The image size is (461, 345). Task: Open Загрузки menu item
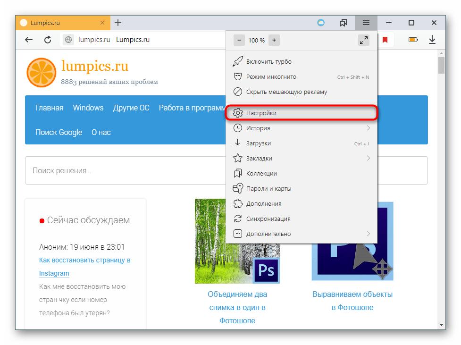pos(302,143)
